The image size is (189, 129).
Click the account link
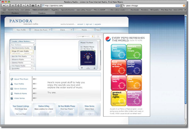[x=80, y=24]
